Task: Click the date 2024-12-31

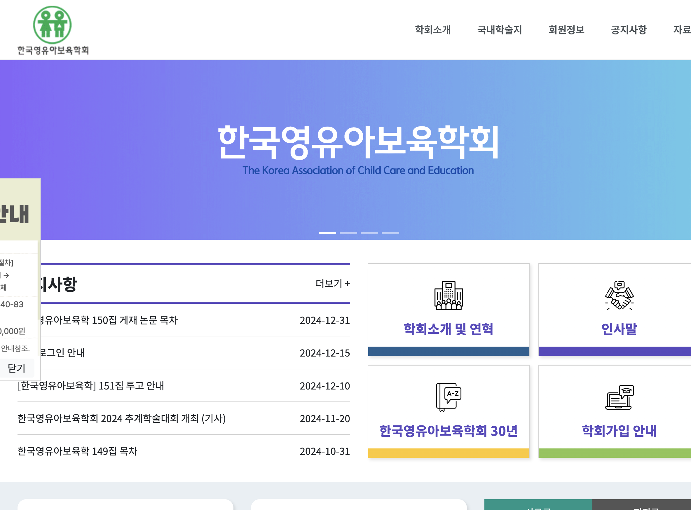Action: click(x=325, y=320)
